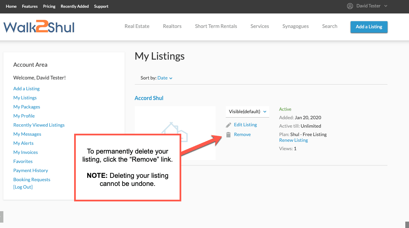Select the Synagogues navigation item

pyautogui.click(x=295, y=26)
